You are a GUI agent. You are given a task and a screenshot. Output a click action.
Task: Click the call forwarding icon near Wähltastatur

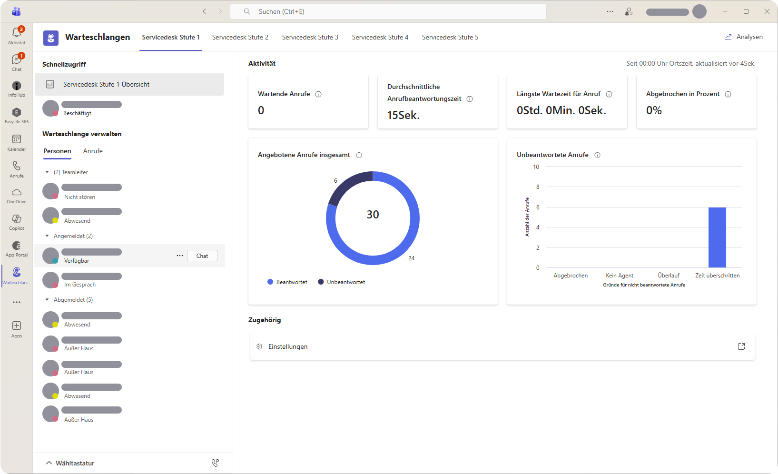point(215,463)
